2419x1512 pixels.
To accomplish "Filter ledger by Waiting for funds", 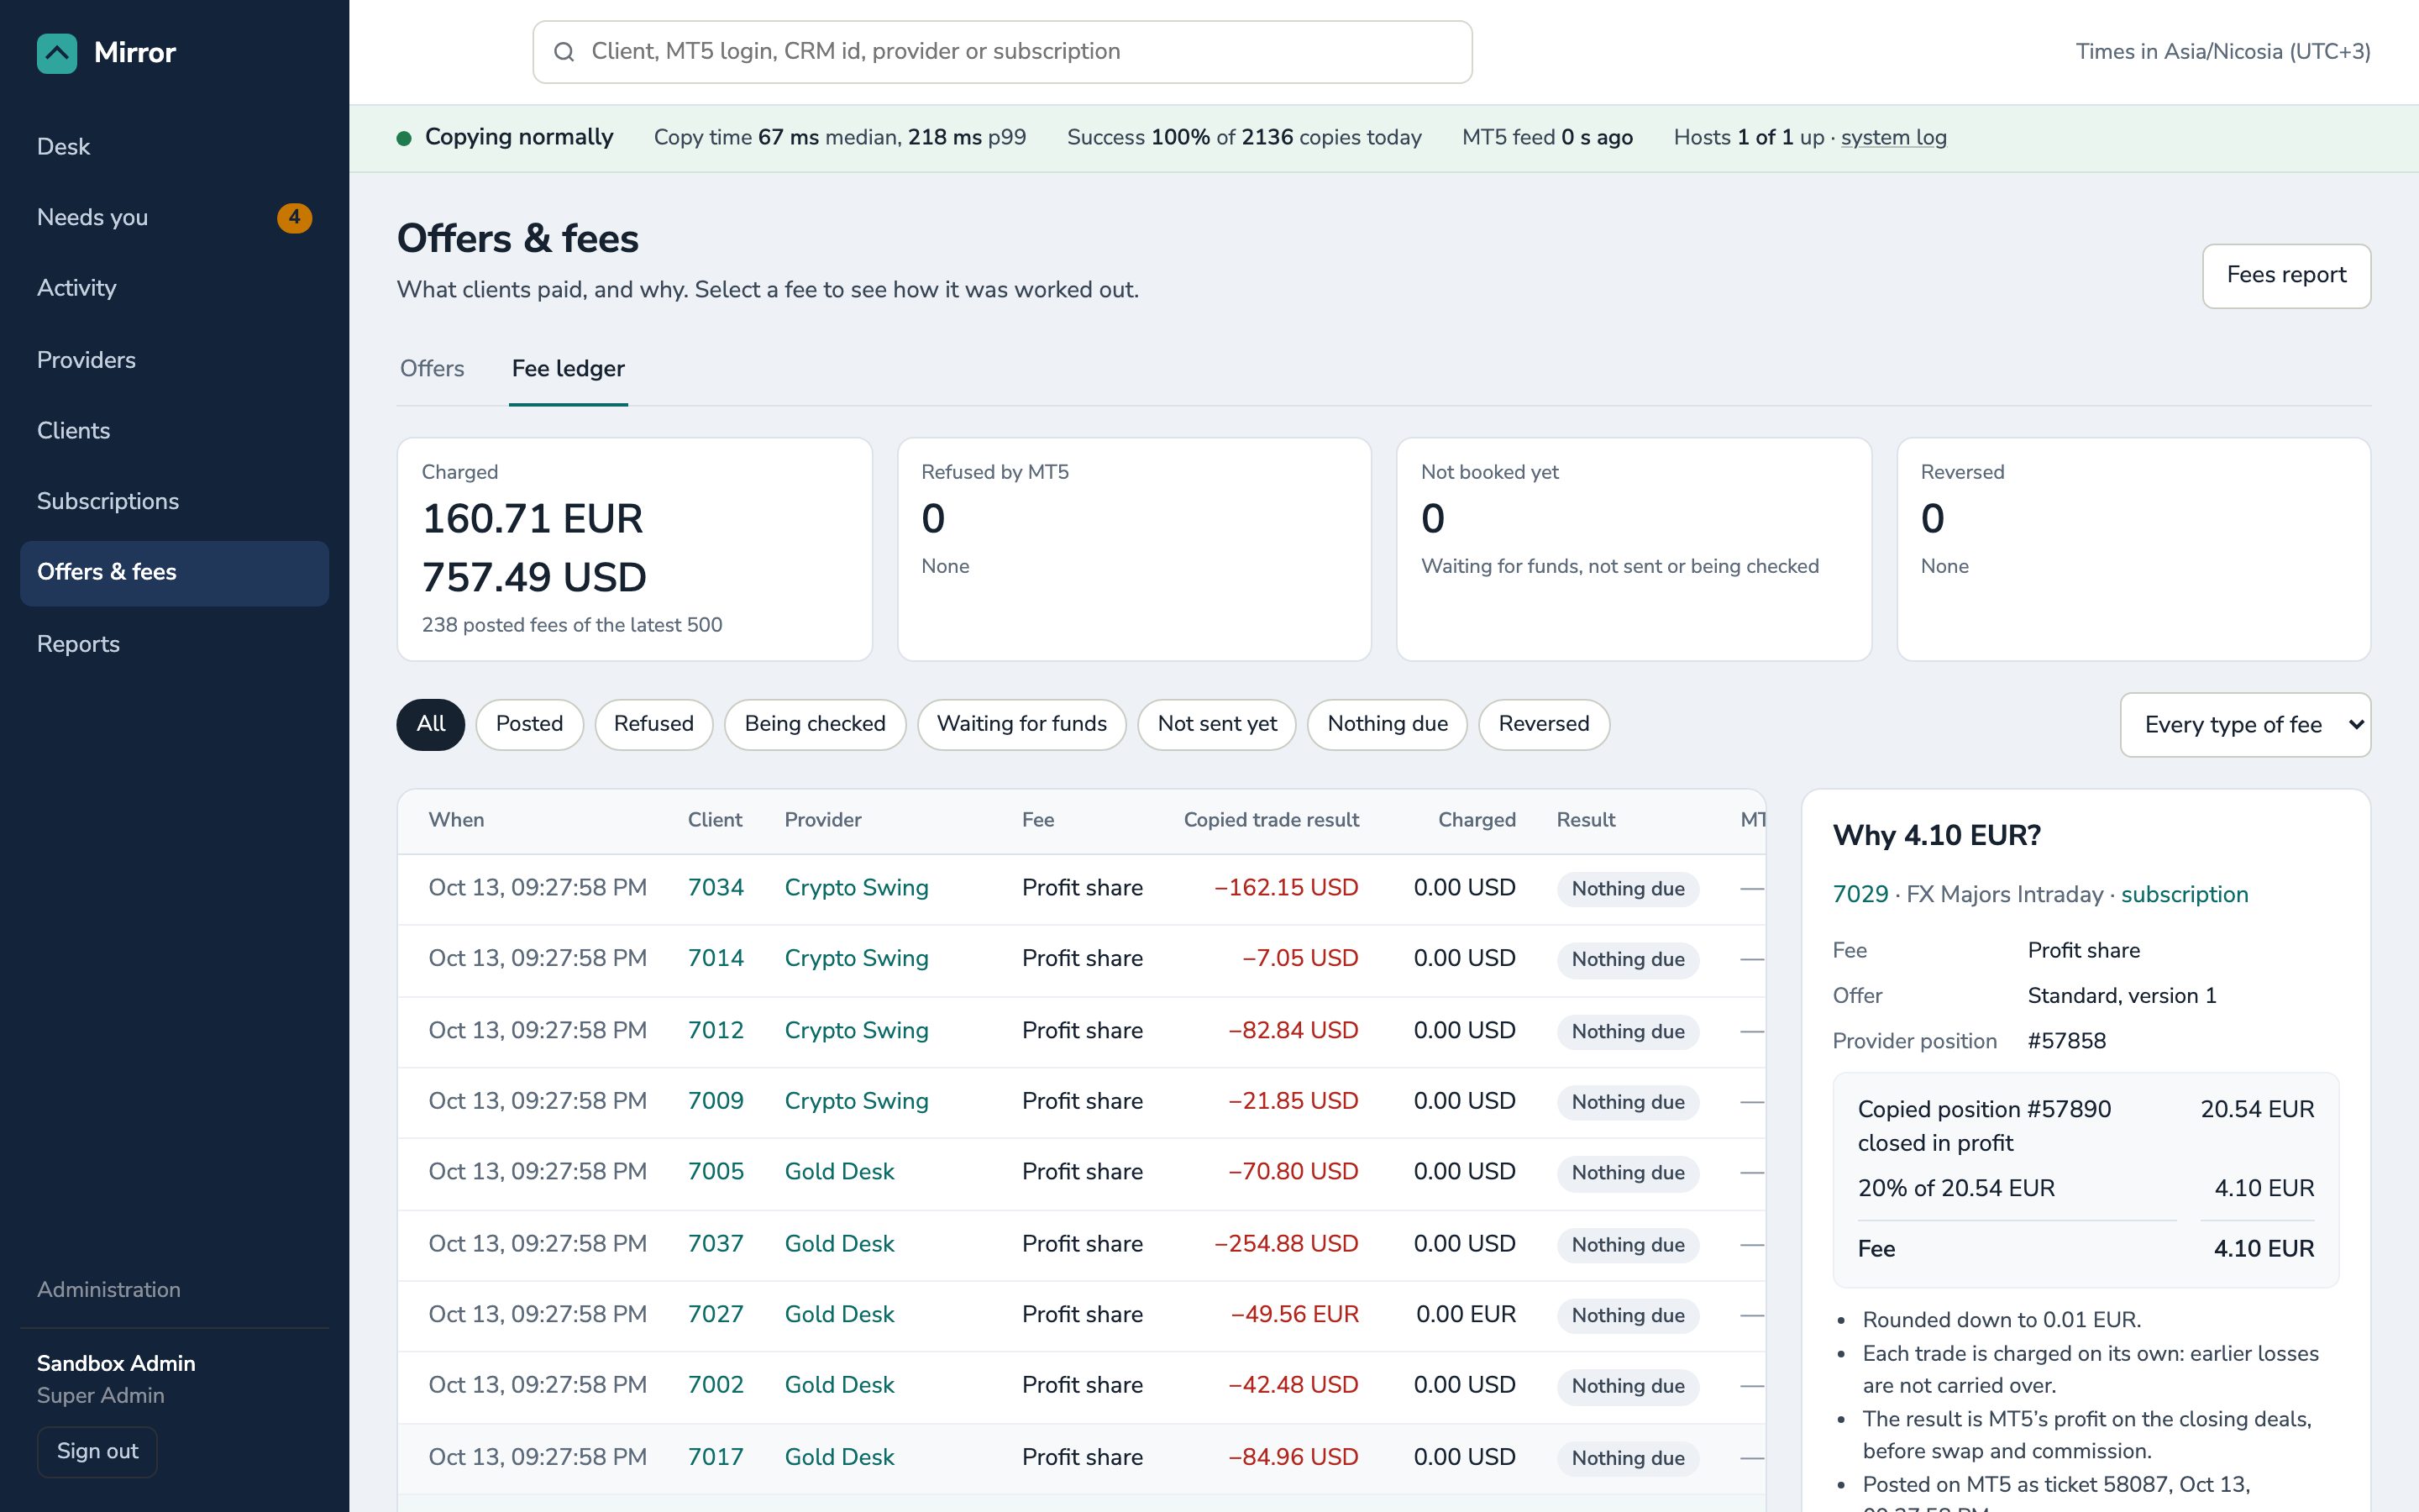I will pyautogui.click(x=1021, y=724).
